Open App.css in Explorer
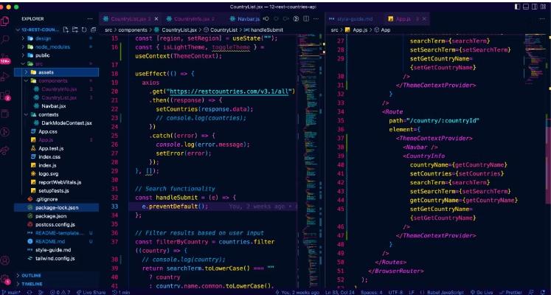 point(48,131)
